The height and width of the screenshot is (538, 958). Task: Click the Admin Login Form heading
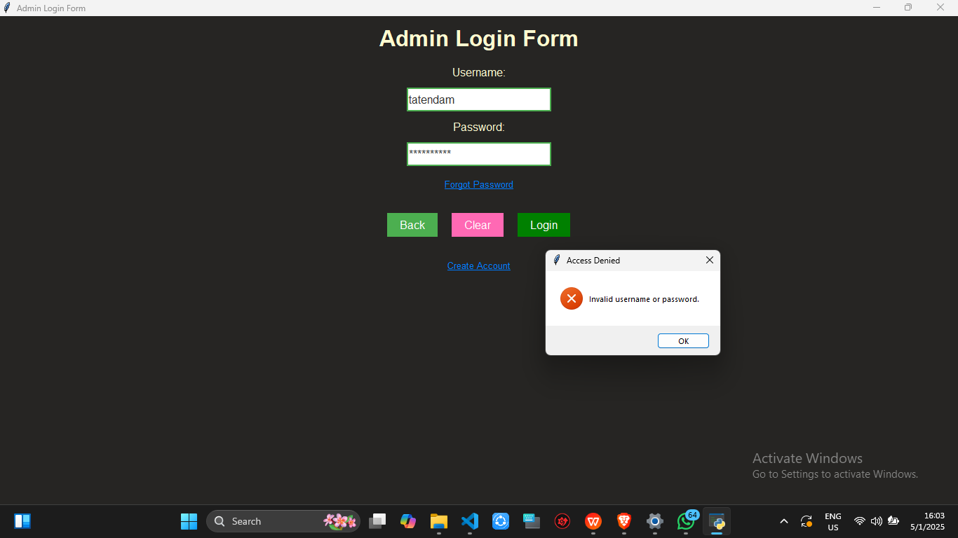click(479, 38)
